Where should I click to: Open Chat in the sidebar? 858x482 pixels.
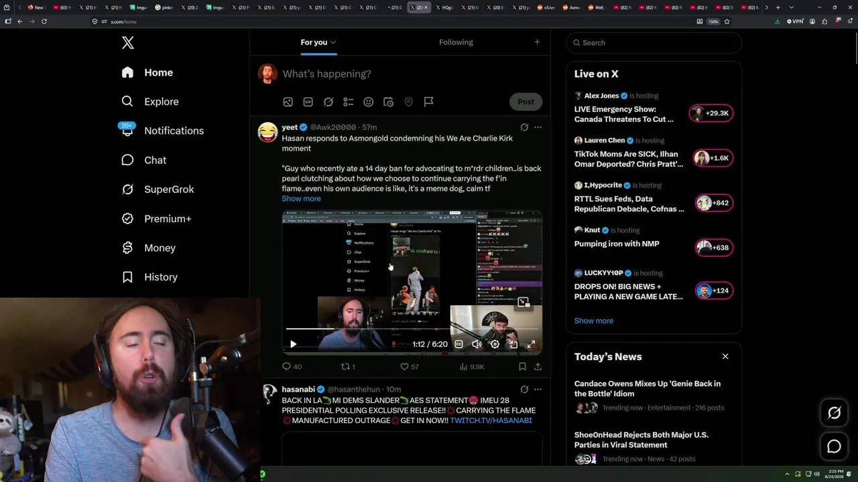click(x=143, y=160)
